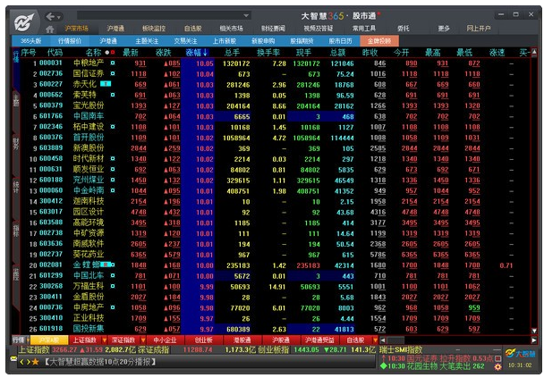Open the back-history dropdown beside the arrow
The image size is (544, 378).
click(59, 17)
